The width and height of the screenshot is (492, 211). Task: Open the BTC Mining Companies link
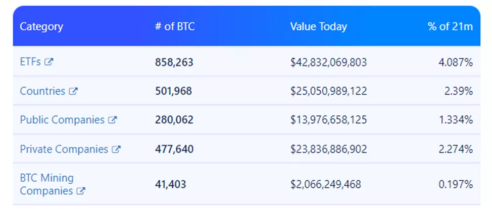[x=46, y=184]
